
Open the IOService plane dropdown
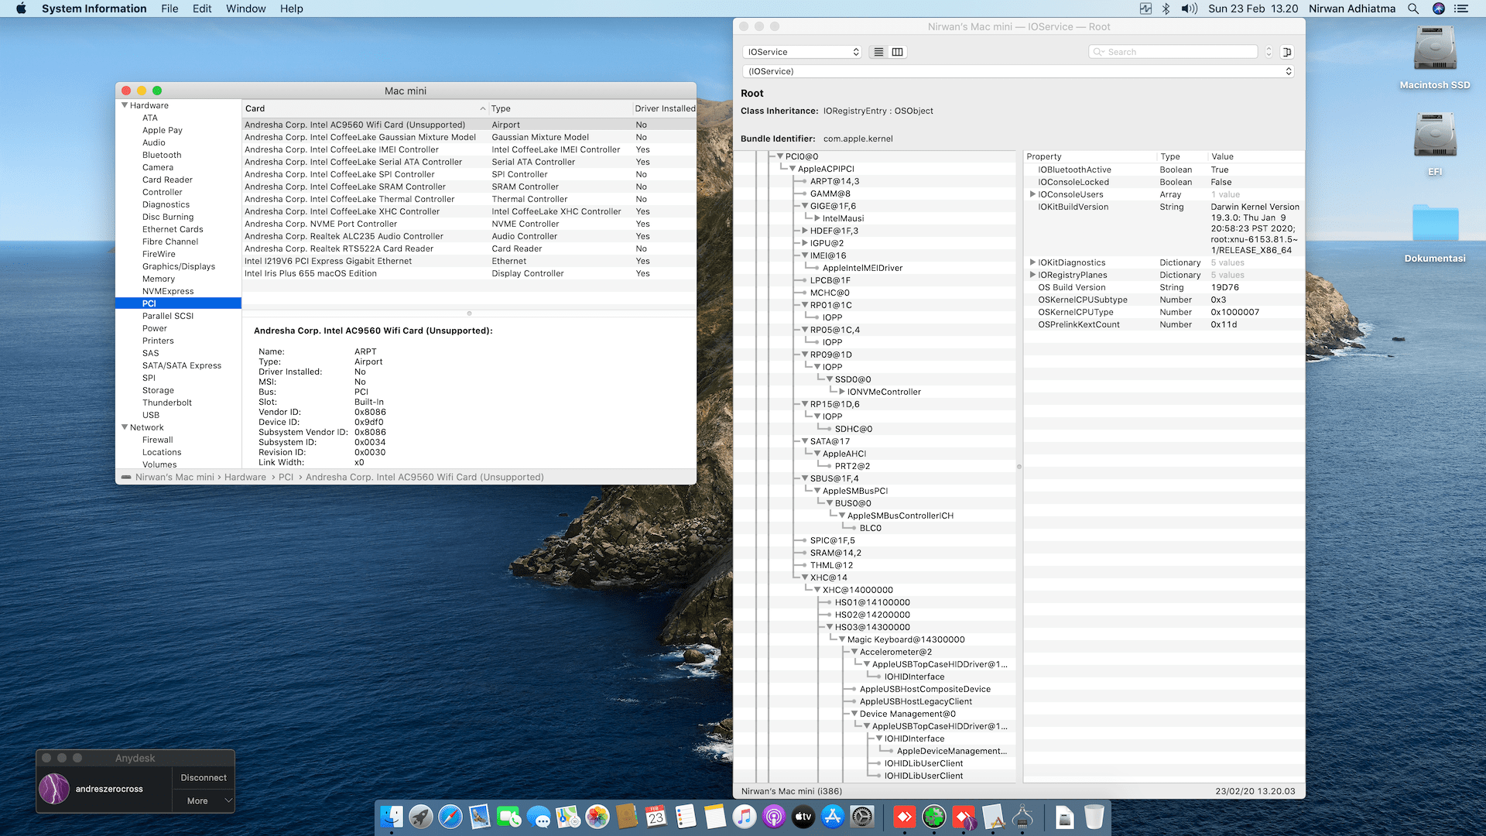(x=802, y=52)
